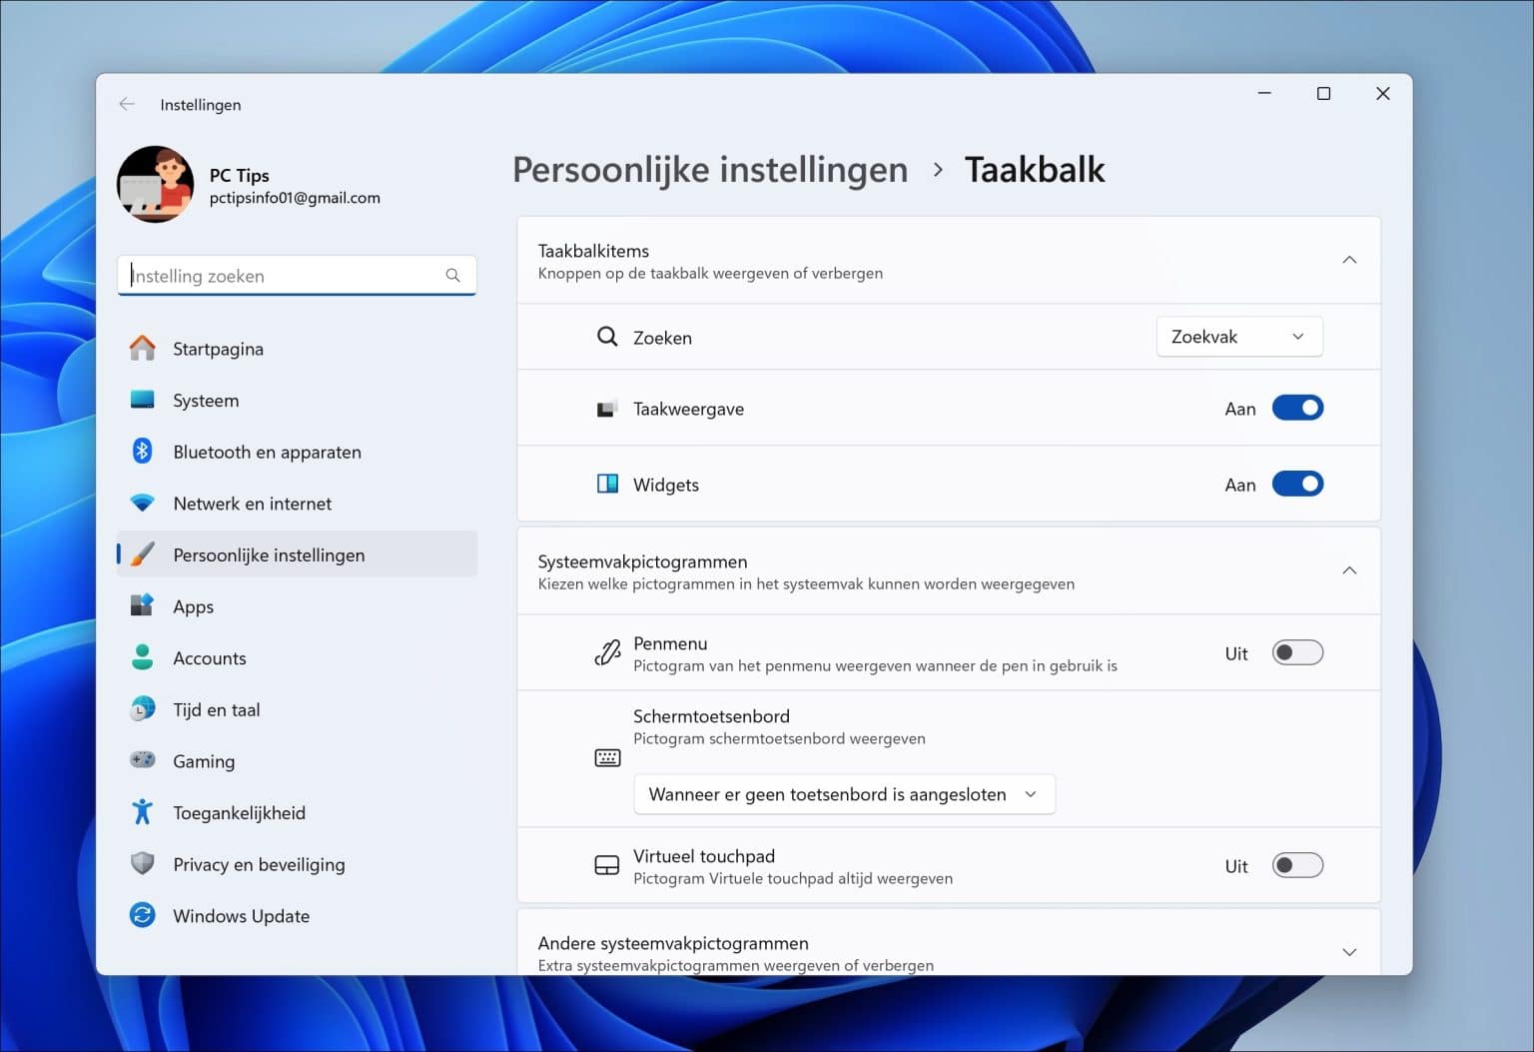Open Gaming settings via controller icon
This screenshot has height=1052, width=1534.
(143, 760)
